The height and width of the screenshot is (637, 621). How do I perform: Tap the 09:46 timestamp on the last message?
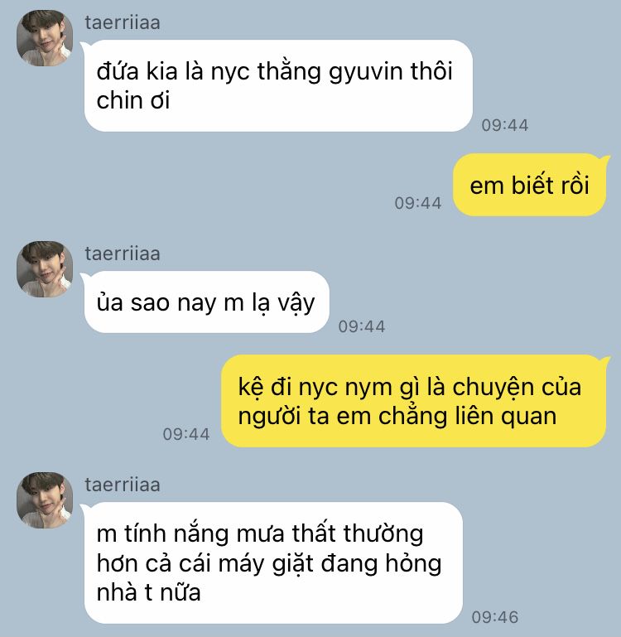pyautogui.click(x=494, y=617)
